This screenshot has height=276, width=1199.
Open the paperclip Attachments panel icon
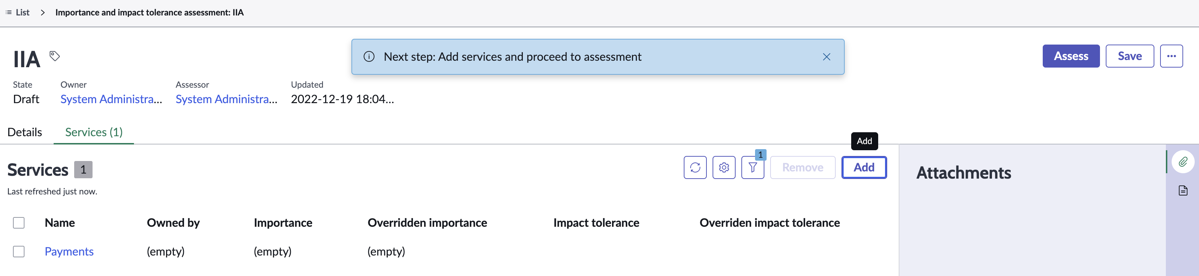click(x=1183, y=162)
